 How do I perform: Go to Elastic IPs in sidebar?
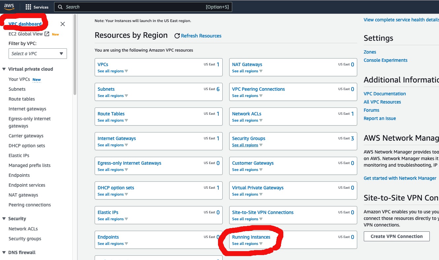19,155
